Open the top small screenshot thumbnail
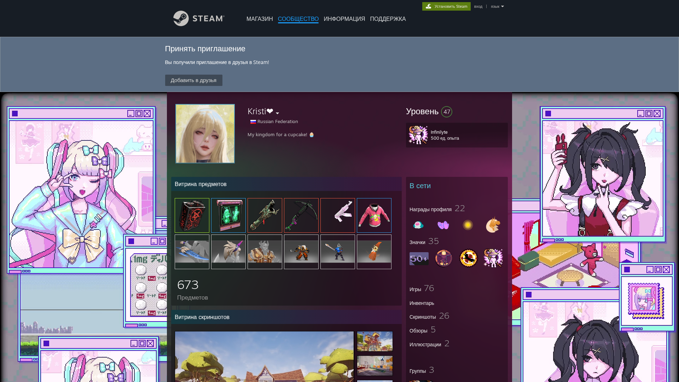 (x=375, y=341)
